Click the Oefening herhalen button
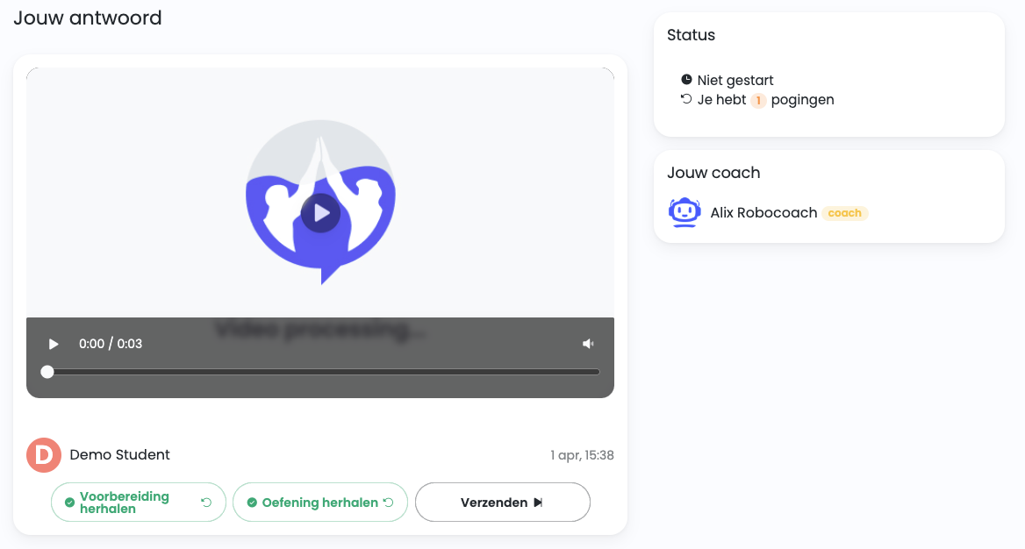 [x=320, y=503]
